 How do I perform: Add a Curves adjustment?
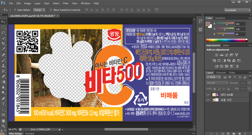coord(227,55)
